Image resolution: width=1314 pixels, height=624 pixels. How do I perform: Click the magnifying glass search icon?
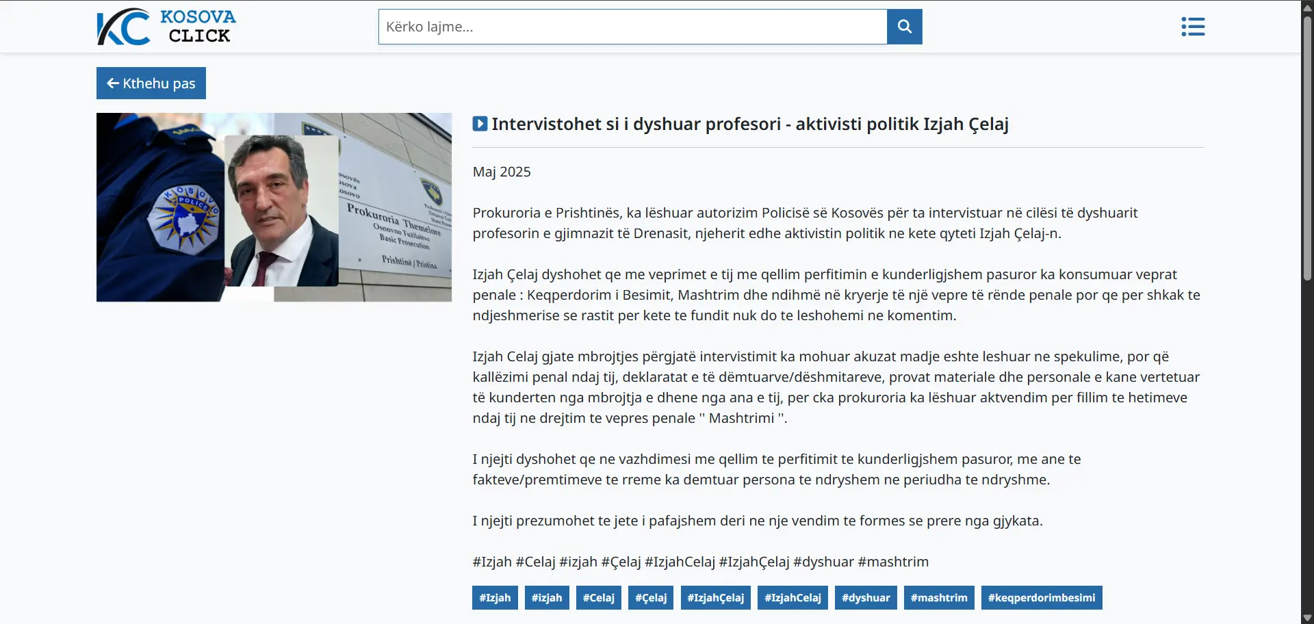904,27
